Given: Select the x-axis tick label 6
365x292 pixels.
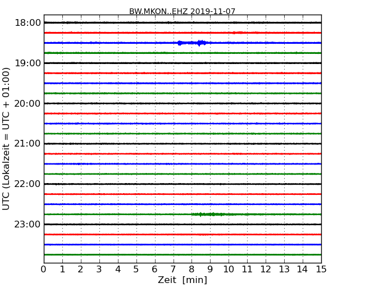Looking at the screenshot, I should point(154,269).
